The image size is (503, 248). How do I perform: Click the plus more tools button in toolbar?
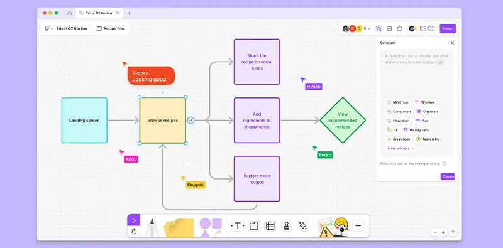[x=358, y=226]
